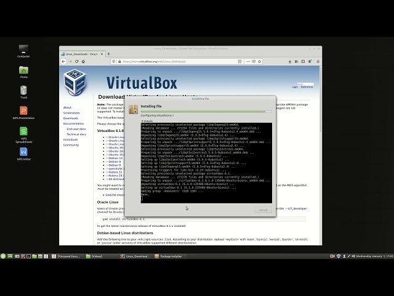The height and width of the screenshot is (296, 394).
Task: Open the update shield tray icon
Action: 339,257
